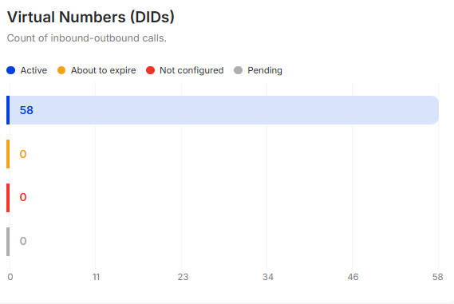Click the gray 0 value label
The height and width of the screenshot is (304, 454).
pyautogui.click(x=23, y=241)
